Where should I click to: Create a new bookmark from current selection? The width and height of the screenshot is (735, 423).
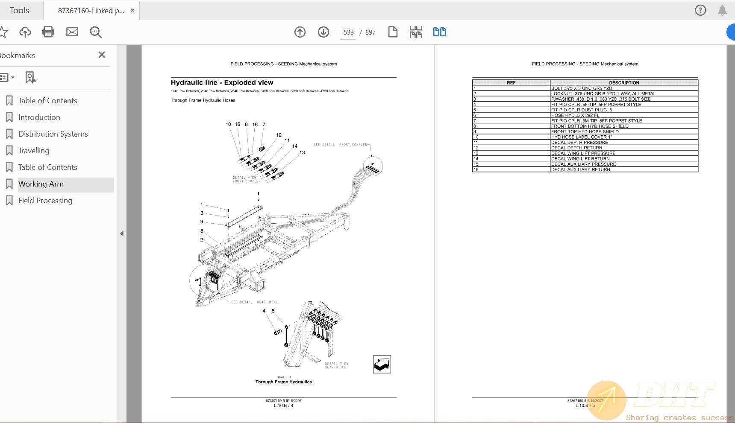pyautogui.click(x=29, y=77)
